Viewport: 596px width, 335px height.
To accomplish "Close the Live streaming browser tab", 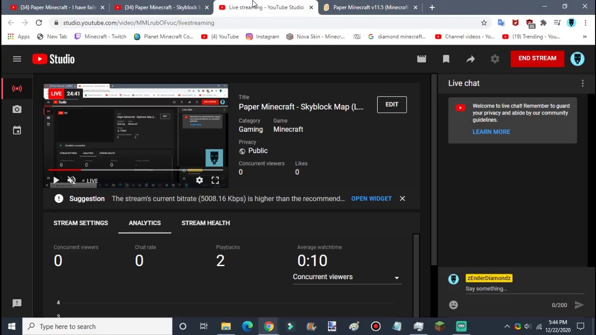I will coord(311,7).
